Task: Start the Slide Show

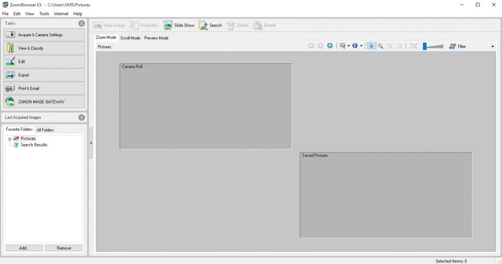Action: tap(179, 25)
